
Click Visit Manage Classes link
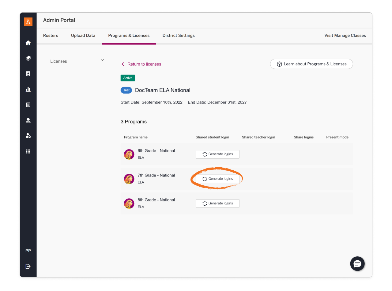pyautogui.click(x=345, y=35)
